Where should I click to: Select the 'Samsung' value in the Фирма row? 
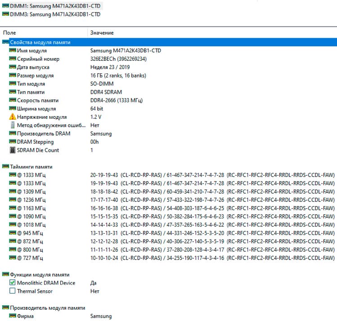(101, 316)
